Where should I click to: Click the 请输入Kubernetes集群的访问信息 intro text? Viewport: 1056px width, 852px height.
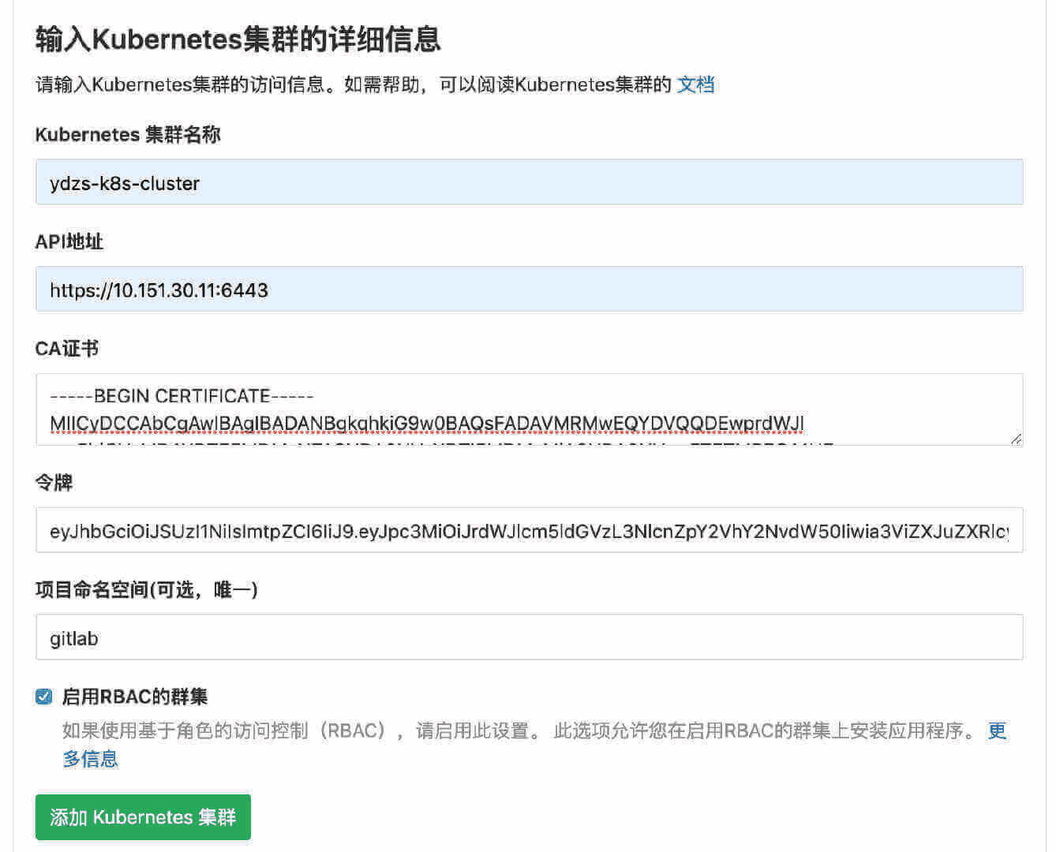click(x=354, y=84)
